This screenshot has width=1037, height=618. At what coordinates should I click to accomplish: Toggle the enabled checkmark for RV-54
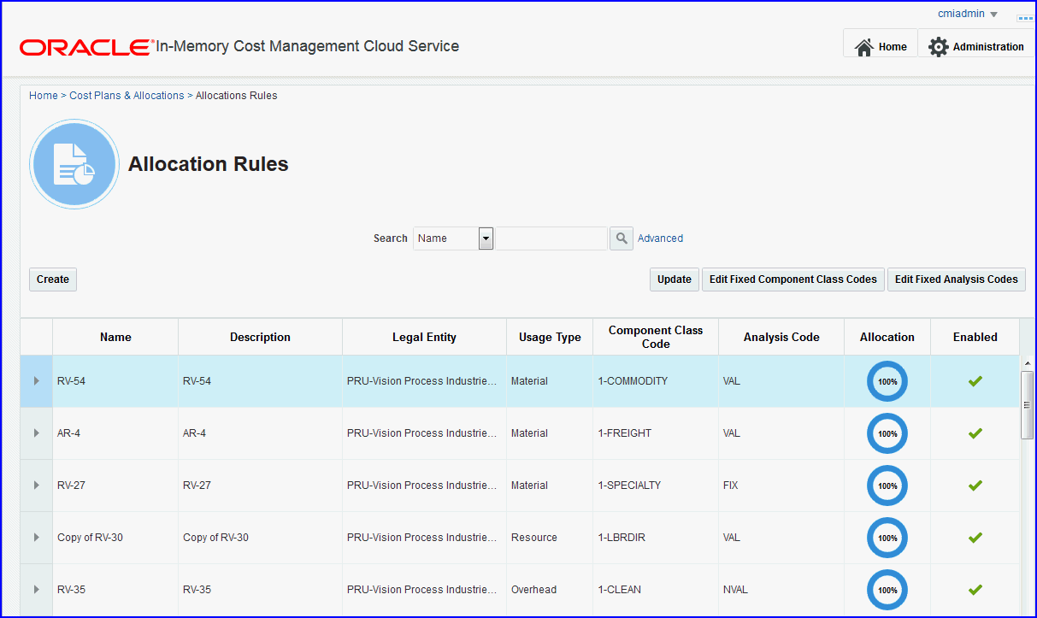coord(975,381)
